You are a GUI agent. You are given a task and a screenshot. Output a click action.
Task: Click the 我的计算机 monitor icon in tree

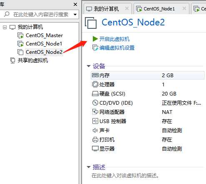[x=12, y=27]
